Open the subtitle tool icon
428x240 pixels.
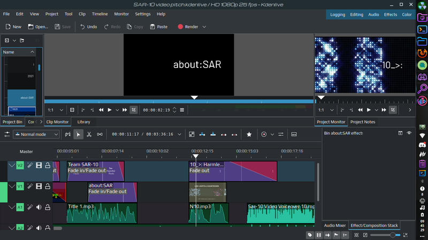pos(294,134)
